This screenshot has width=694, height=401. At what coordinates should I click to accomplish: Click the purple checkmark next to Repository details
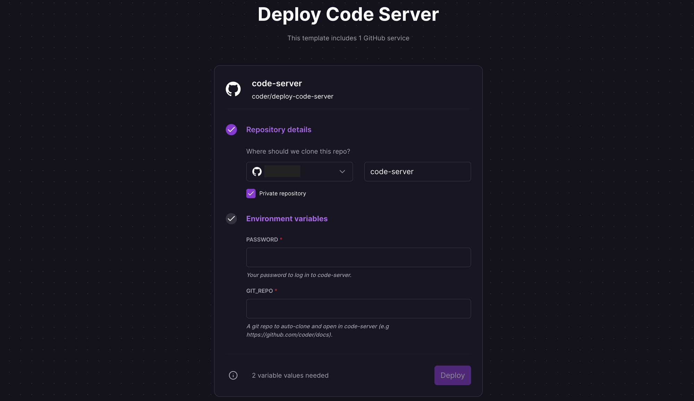click(x=231, y=129)
